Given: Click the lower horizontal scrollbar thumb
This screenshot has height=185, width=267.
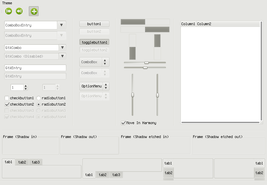Looking at the screenshot, I should click(157, 29).
